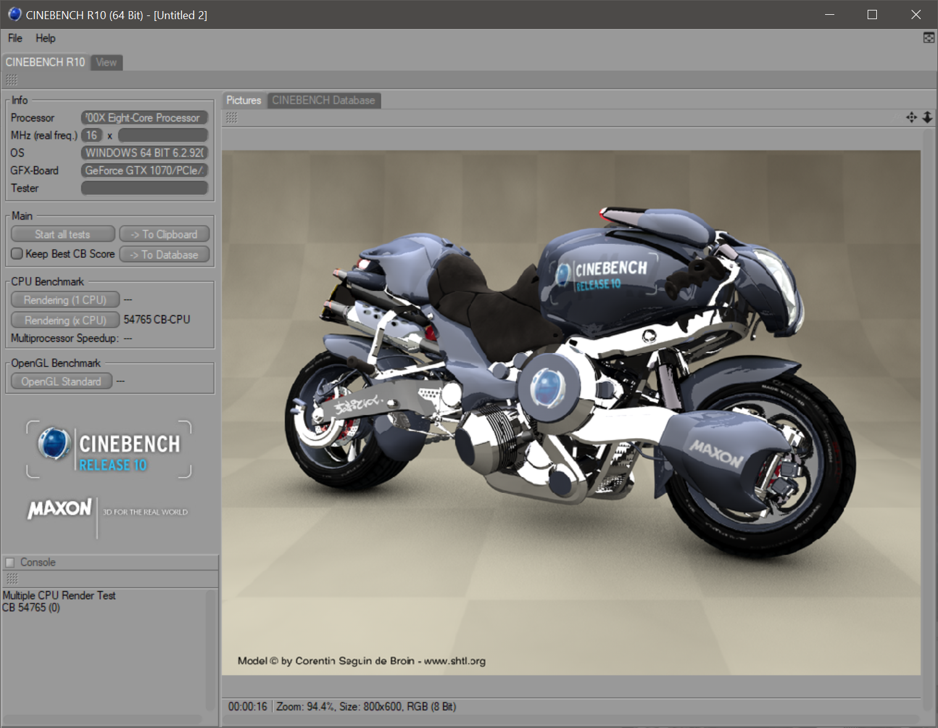
Task: Click the Start all tests button
Action: (x=62, y=234)
